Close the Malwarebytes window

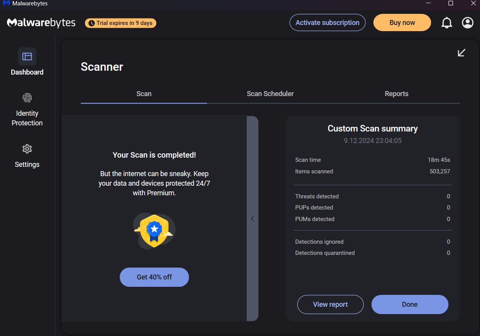pyautogui.click(x=473, y=3)
